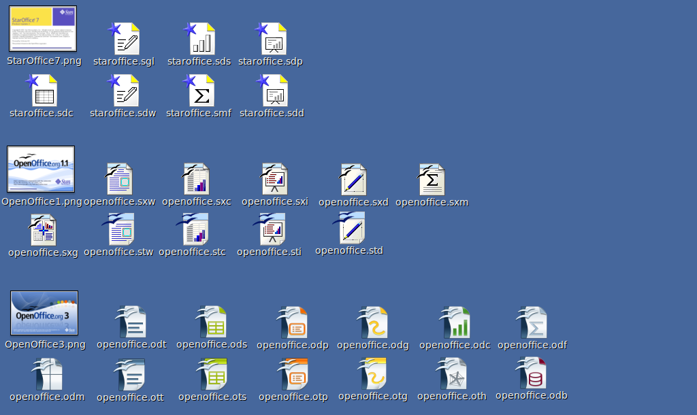This screenshot has height=415, width=697.
Task: Click the 'openoffice.sxi' file name label
Action: pyautogui.click(x=275, y=202)
